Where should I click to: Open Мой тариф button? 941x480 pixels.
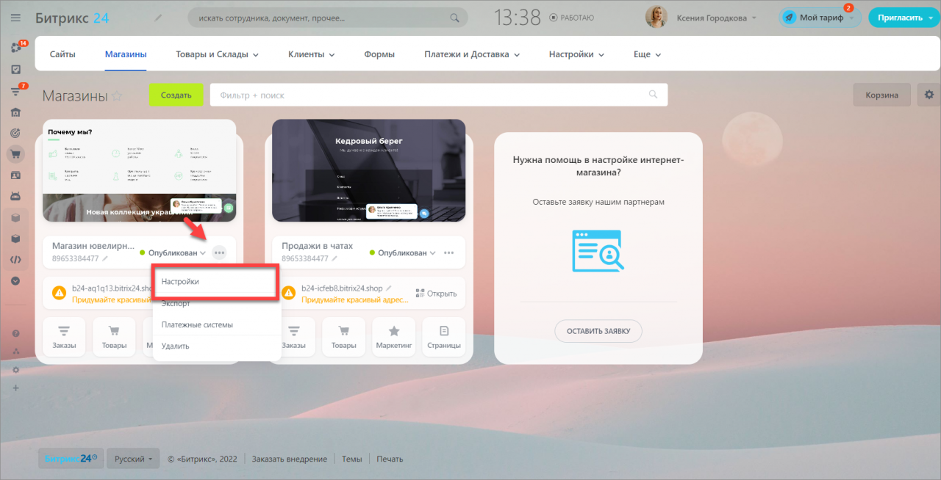(820, 18)
